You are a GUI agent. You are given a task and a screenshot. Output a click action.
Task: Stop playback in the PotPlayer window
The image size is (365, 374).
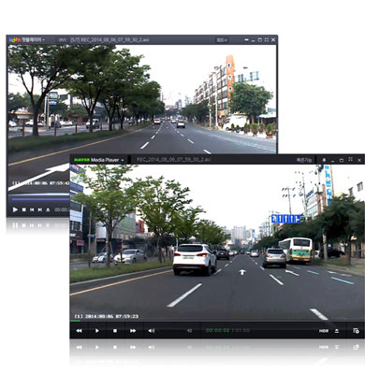[24, 209]
